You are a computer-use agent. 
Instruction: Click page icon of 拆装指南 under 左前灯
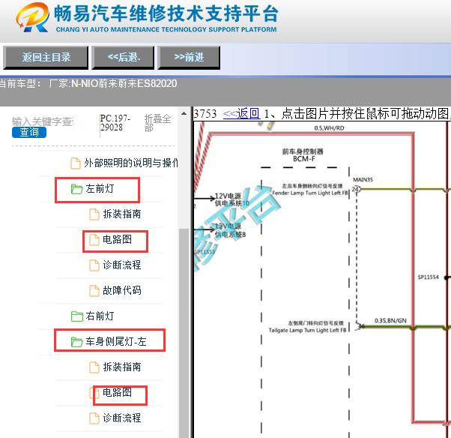point(94,214)
